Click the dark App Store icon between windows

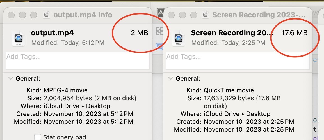(x=160, y=12)
